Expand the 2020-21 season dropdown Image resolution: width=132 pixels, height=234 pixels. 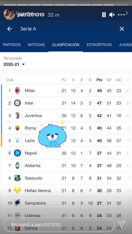[14, 64]
